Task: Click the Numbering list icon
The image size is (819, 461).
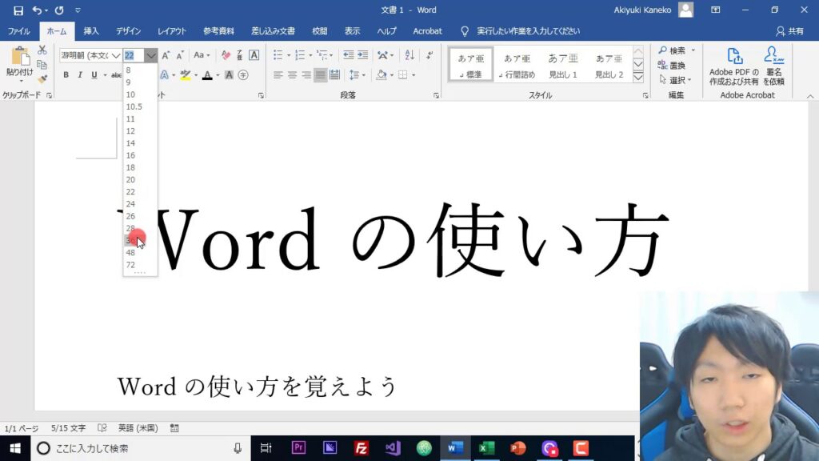Action: click(300, 55)
